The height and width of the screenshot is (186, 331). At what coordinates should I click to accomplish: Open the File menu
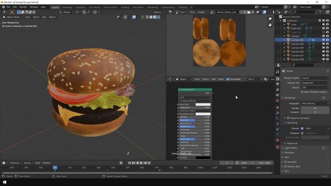click(8, 7)
